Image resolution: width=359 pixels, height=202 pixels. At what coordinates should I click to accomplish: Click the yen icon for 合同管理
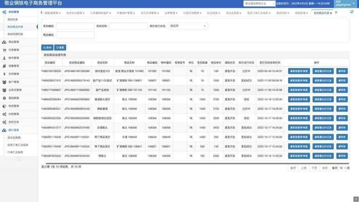coord(4,74)
